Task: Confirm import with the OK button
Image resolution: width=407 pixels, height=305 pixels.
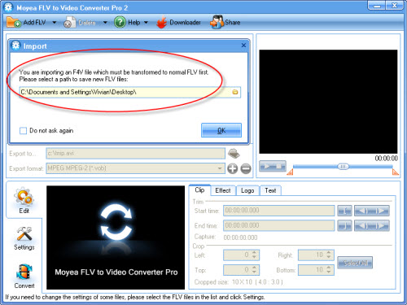Action: tap(221, 130)
